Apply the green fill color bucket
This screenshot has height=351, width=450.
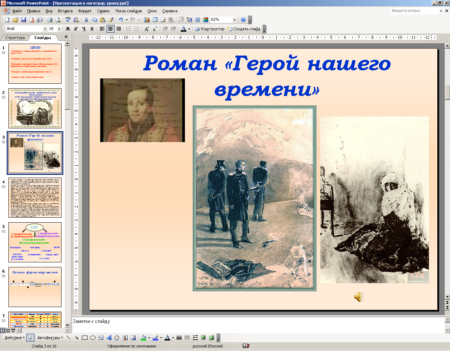click(x=143, y=338)
